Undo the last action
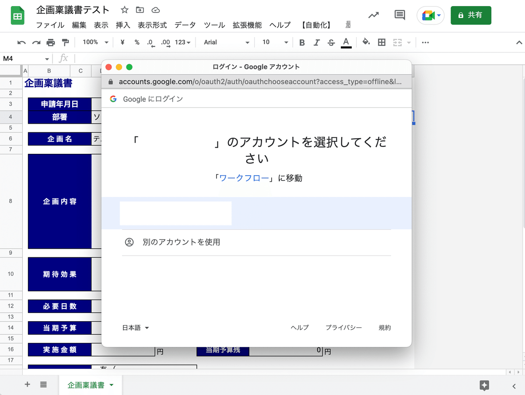This screenshot has width=525, height=395. pos(21,42)
